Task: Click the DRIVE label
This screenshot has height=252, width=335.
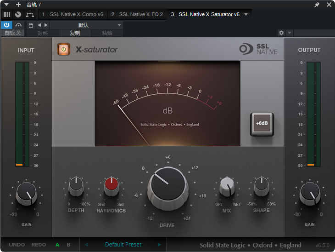Action: (167, 225)
